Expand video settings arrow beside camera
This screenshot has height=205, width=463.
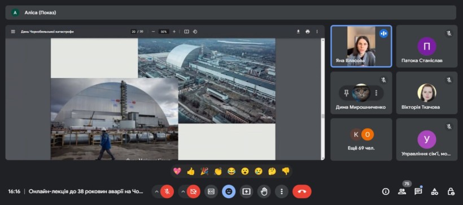point(183,191)
